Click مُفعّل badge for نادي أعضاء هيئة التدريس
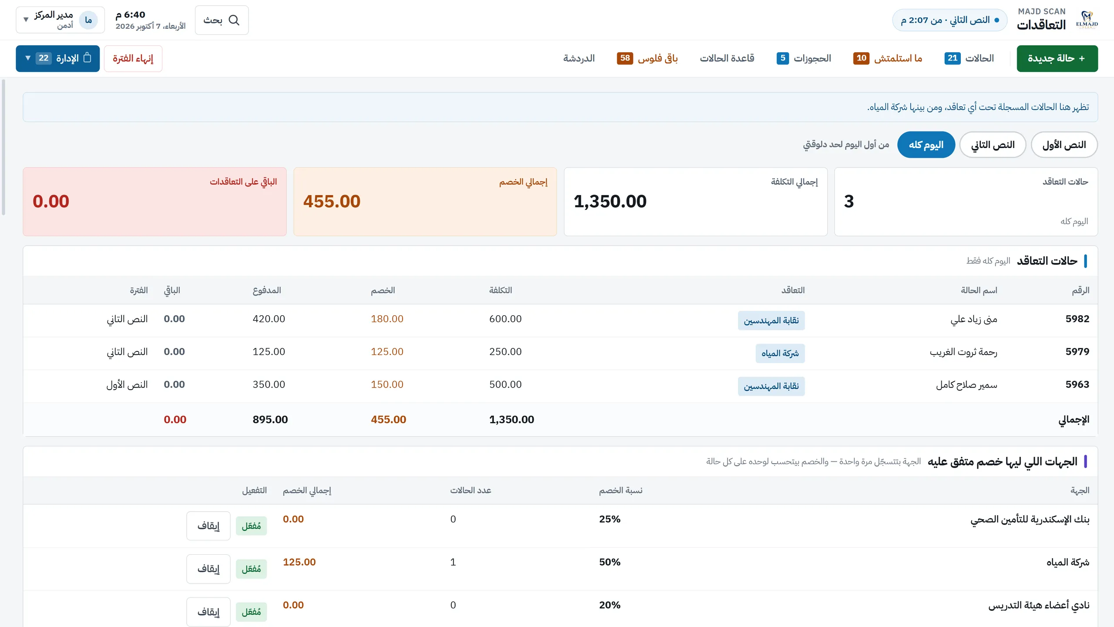Screen dimensions: 1114x627 [x=251, y=612]
